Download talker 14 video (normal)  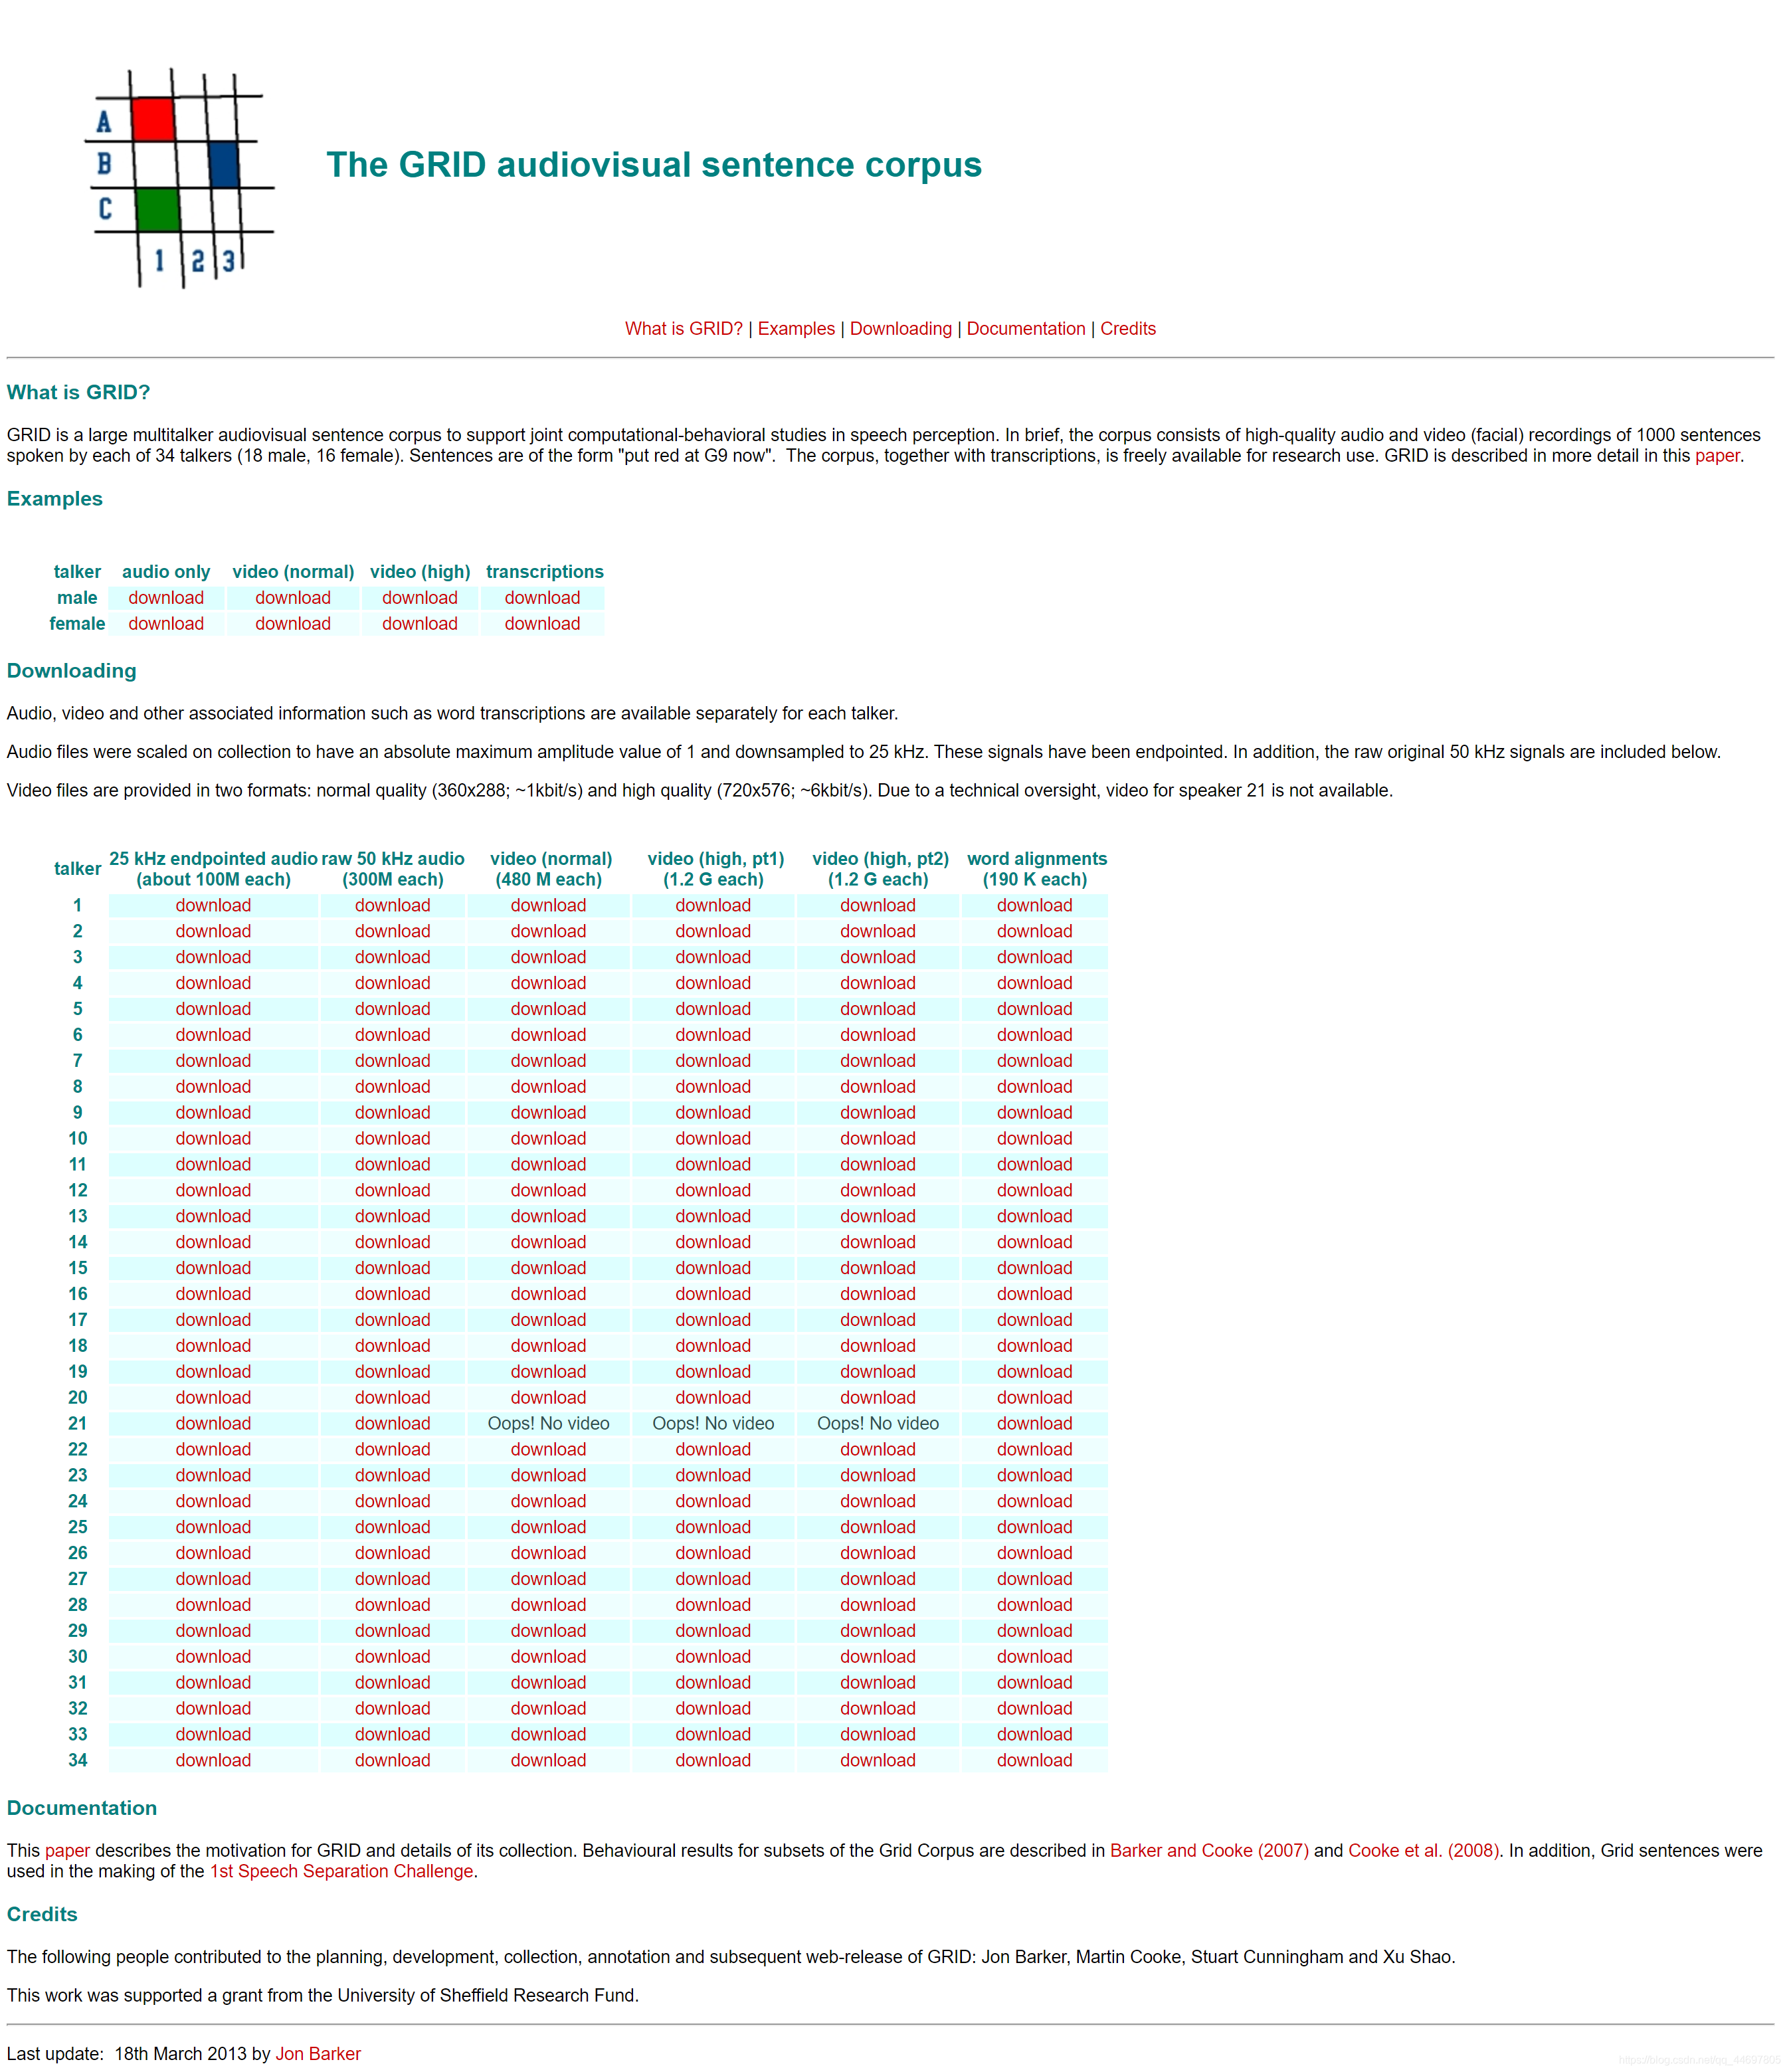(549, 1242)
